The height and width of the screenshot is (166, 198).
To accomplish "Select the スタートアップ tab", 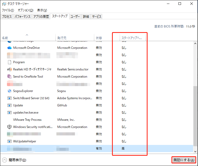I will [60, 16].
